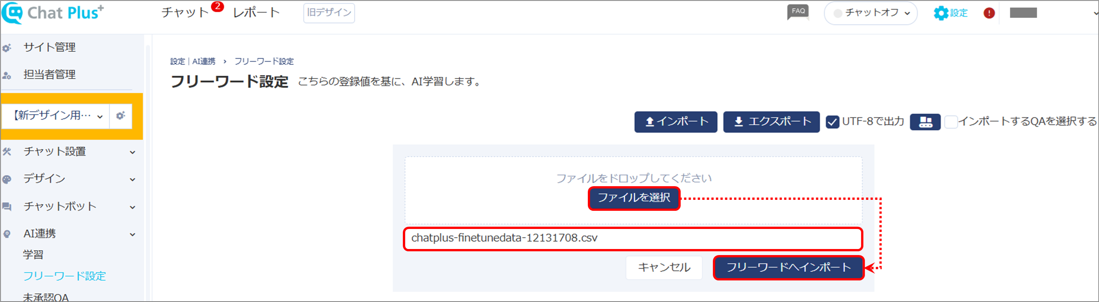Enable インポートするQAを選択する checkbox
The width and height of the screenshot is (1099, 302).
point(951,122)
